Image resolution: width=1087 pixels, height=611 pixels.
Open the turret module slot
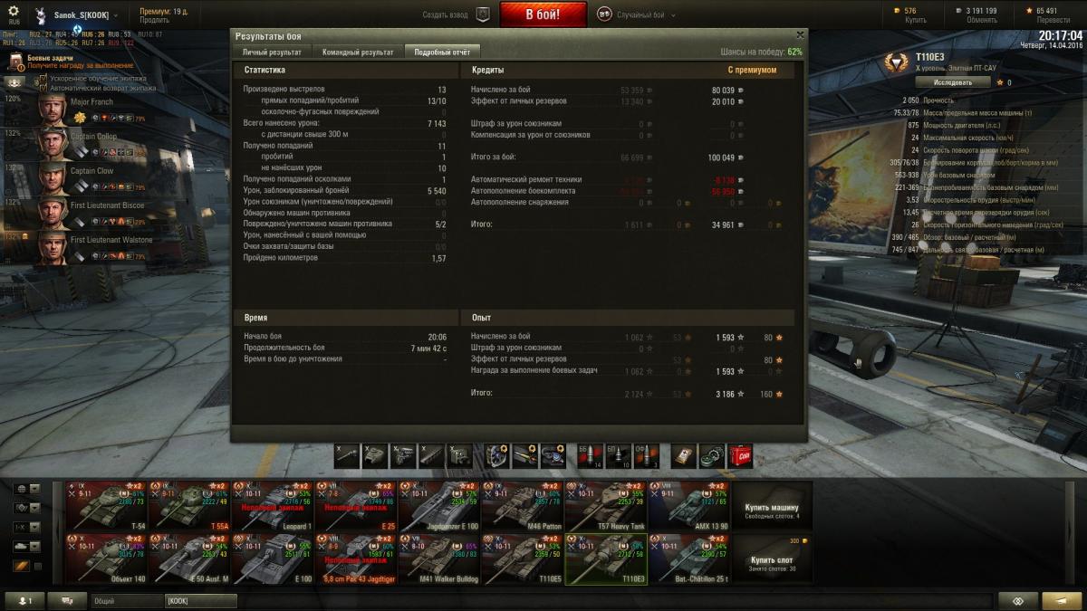coord(374,455)
